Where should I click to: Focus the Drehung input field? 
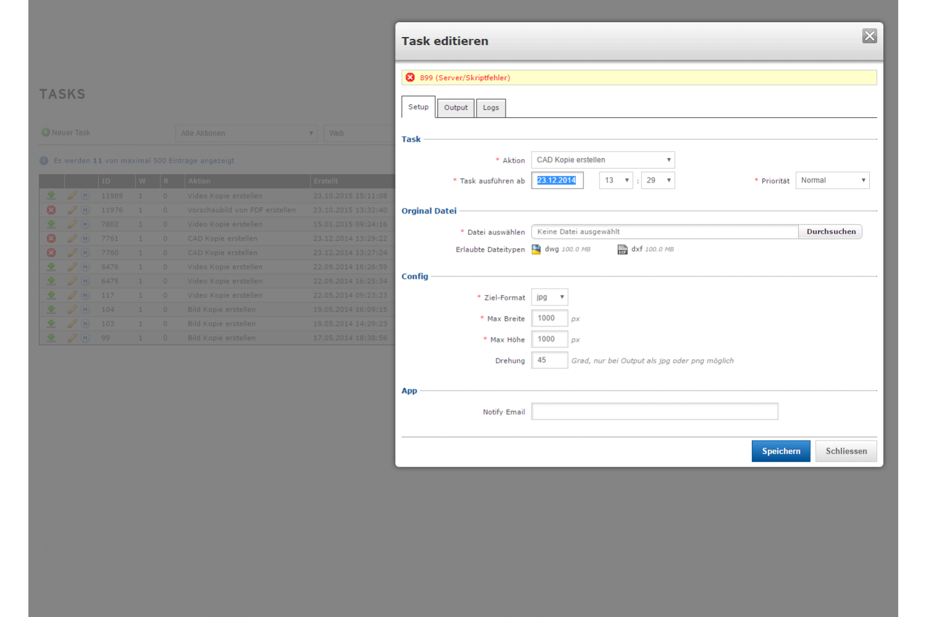pyautogui.click(x=549, y=360)
